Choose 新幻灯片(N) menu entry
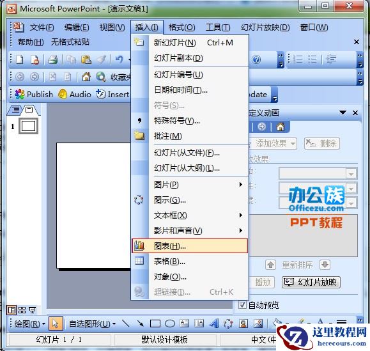 coord(190,43)
